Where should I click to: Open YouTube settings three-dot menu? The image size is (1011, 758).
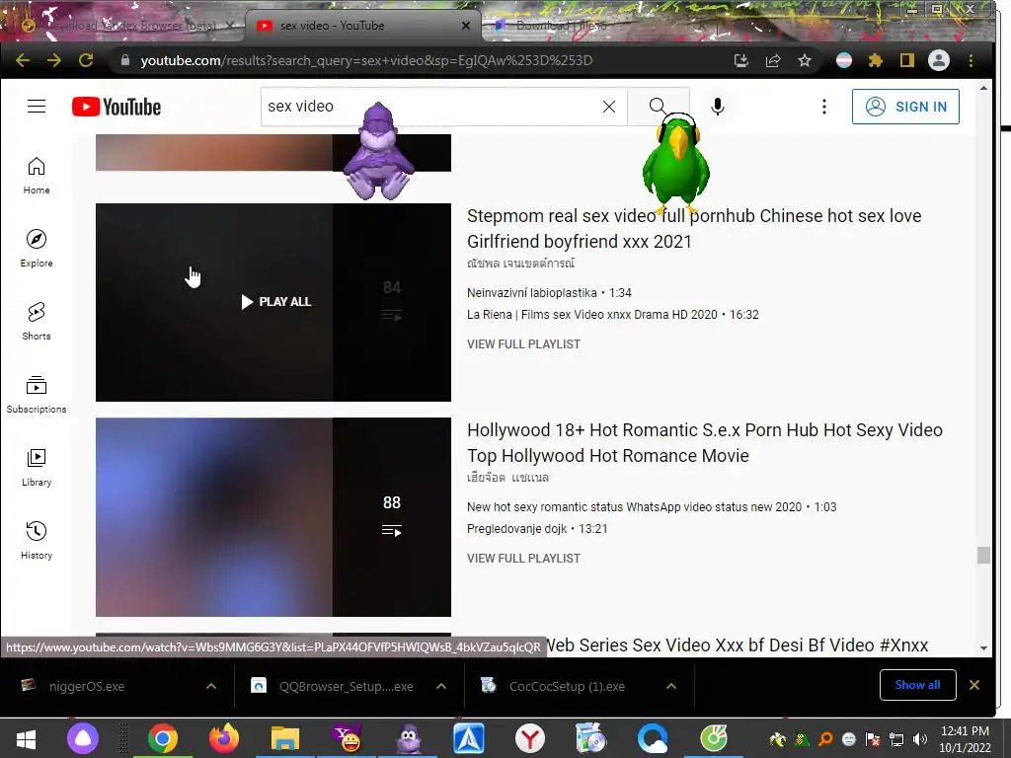pos(824,107)
